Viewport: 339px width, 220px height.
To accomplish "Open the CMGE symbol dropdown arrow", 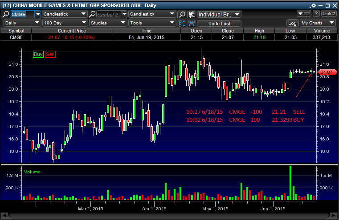I will pos(38,14).
